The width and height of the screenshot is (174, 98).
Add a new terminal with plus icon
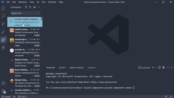[x=153, y=68]
